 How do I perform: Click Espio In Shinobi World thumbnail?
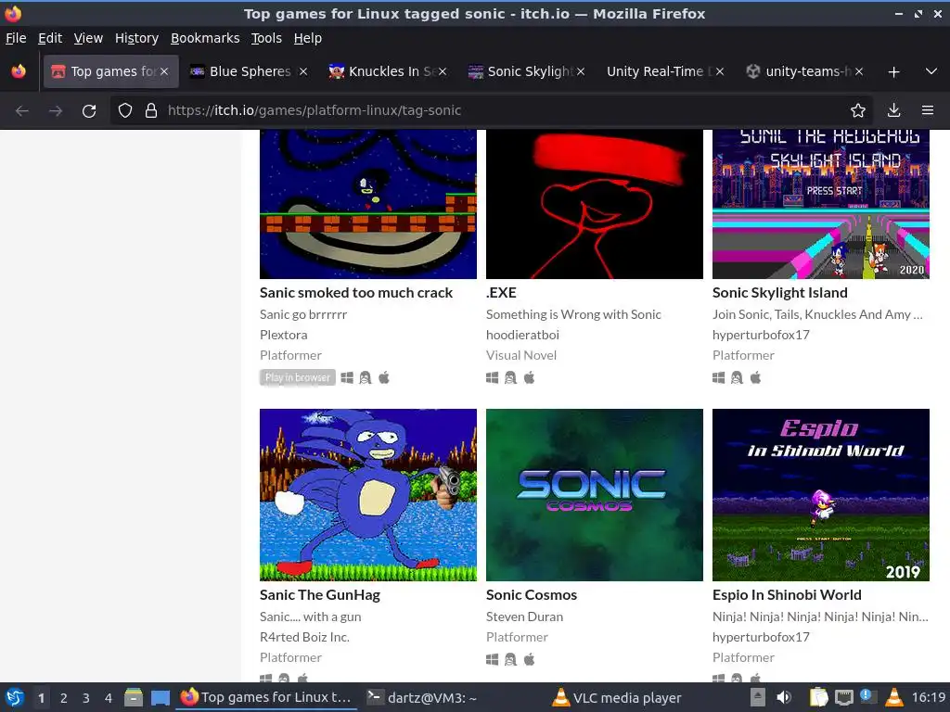click(821, 495)
